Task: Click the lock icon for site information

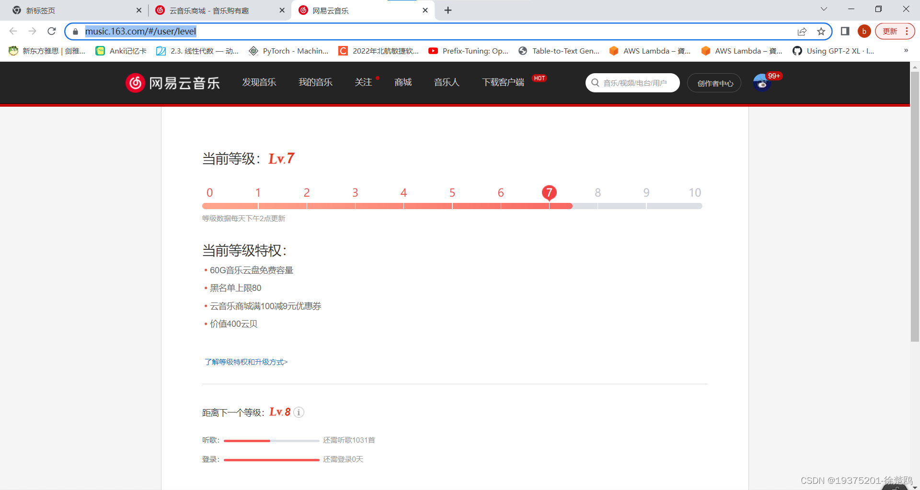Action: (x=75, y=32)
